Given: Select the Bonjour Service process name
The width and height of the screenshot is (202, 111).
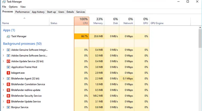Looking at the screenshot, I should coord(20,107).
